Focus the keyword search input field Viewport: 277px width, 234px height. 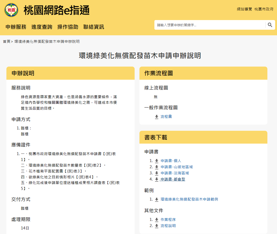pos(210,25)
